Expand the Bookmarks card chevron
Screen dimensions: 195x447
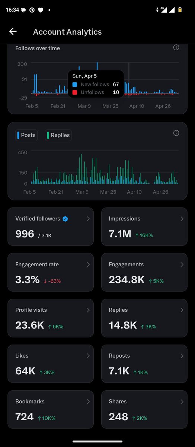(x=88, y=402)
